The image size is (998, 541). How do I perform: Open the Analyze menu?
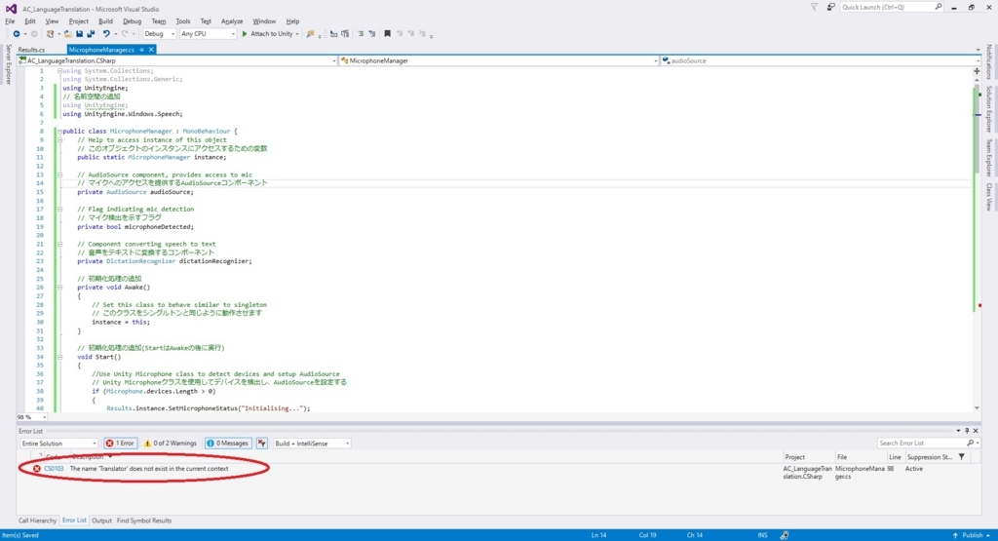click(x=232, y=21)
